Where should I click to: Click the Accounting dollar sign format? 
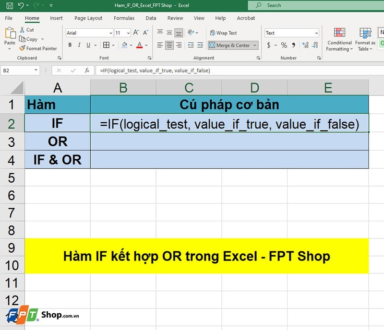click(x=269, y=45)
